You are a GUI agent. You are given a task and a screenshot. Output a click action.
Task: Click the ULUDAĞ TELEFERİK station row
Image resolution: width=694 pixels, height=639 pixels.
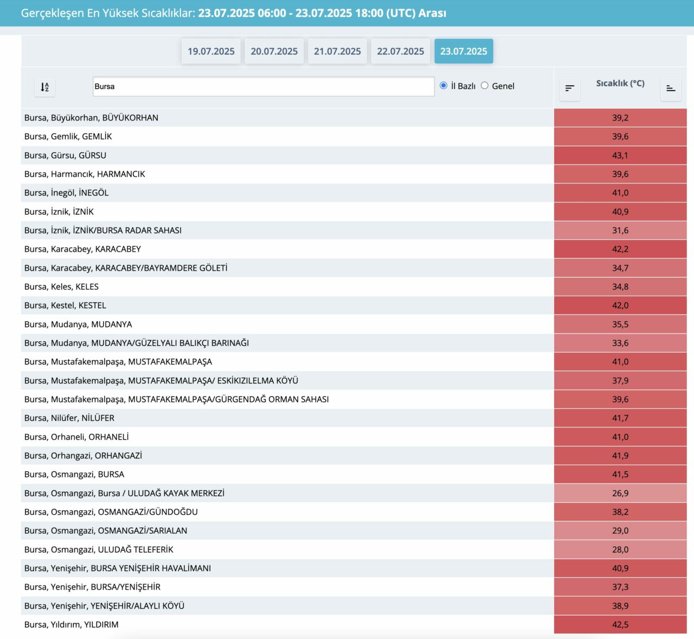99,549
